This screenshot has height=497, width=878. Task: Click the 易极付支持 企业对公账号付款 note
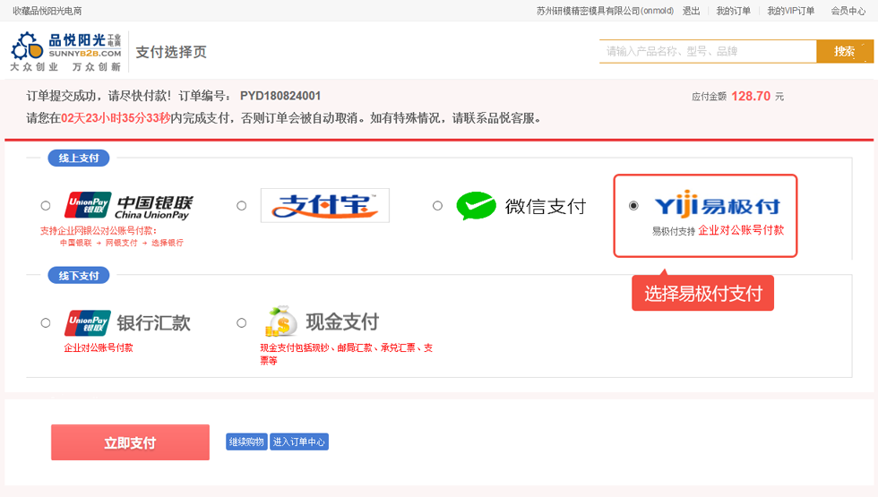718,230
